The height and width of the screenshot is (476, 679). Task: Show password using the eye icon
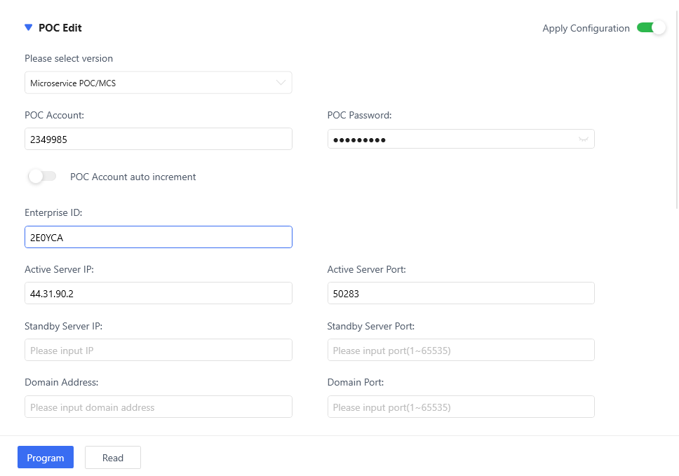583,140
